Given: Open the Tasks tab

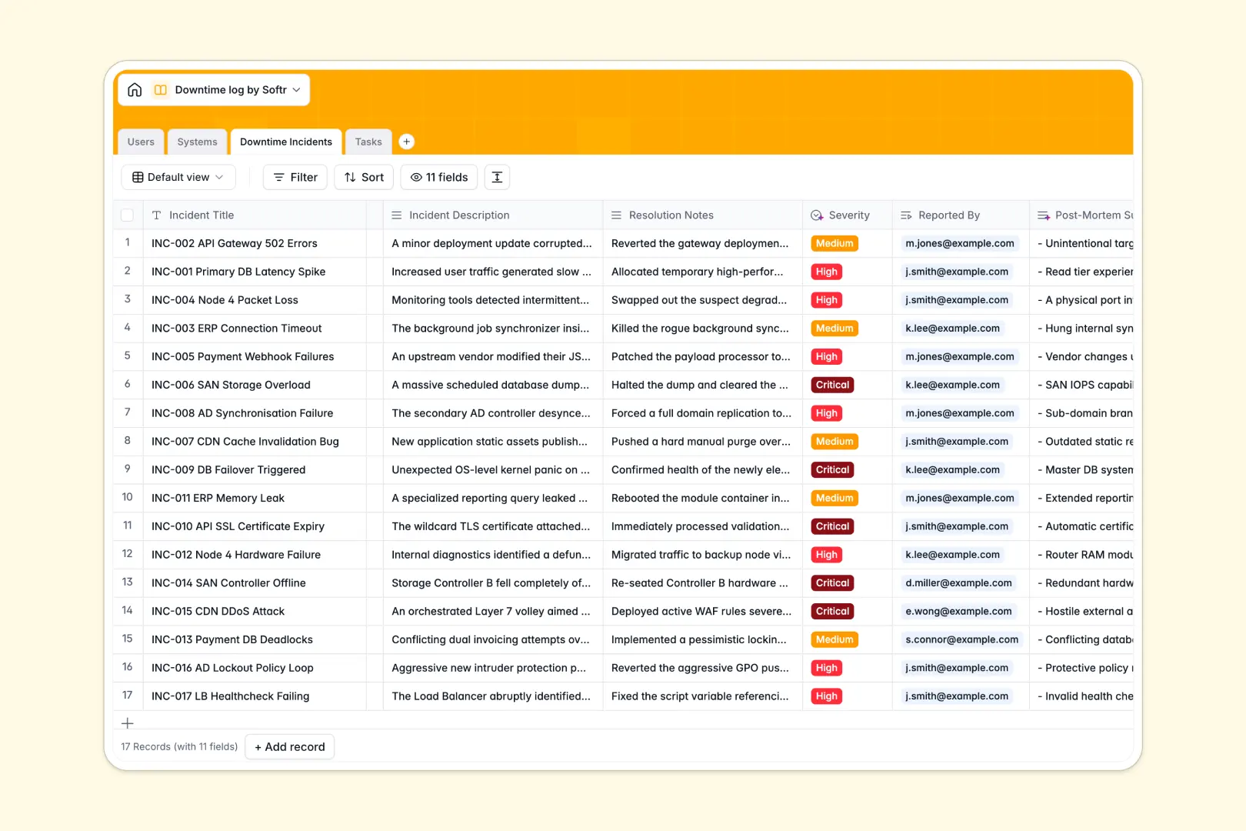Looking at the screenshot, I should click(368, 142).
